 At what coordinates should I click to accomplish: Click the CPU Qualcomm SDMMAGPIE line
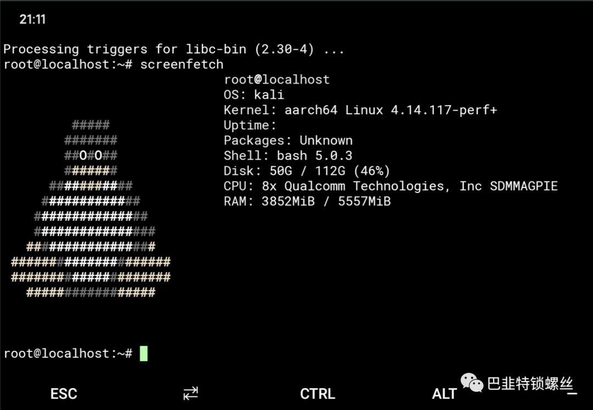pyautogui.click(x=390, y=186)
